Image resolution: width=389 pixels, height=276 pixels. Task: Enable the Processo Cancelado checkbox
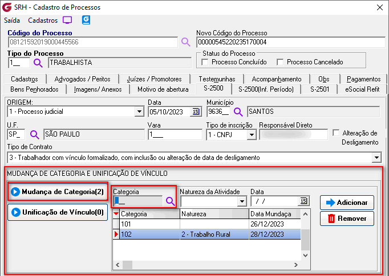(280, 62)
